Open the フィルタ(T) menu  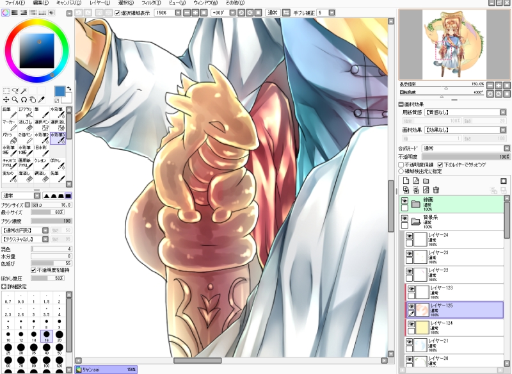pos(151,3)
